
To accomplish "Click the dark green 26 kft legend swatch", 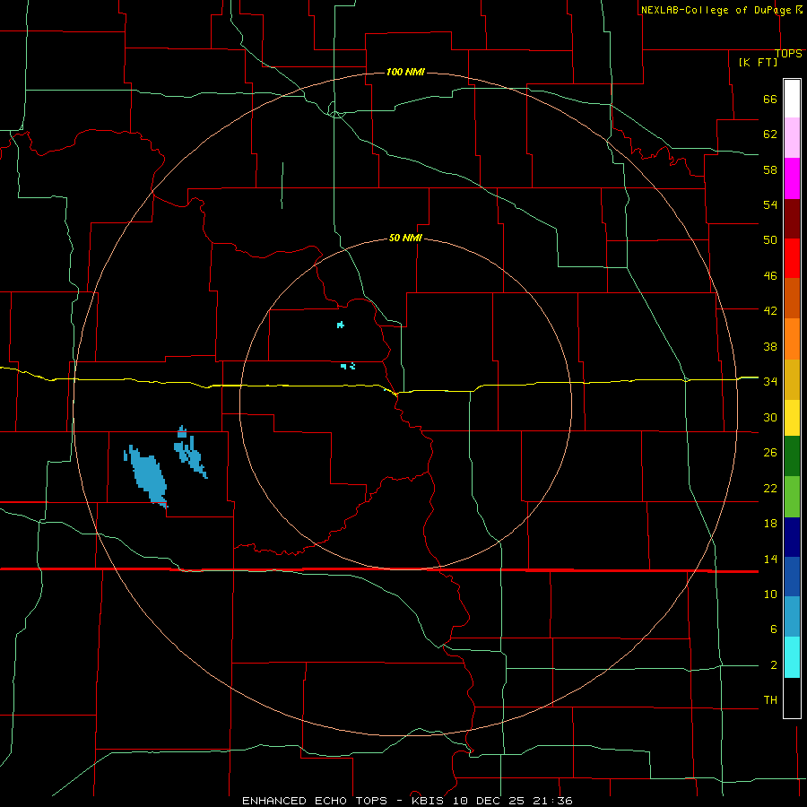I will 792,456.
